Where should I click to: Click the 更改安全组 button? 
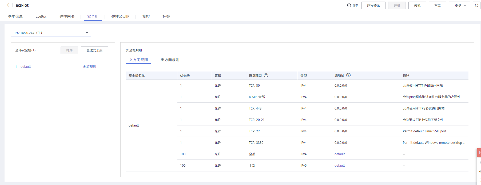(x=94, y=50)
